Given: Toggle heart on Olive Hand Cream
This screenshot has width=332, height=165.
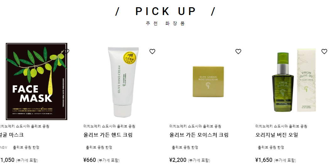Looking at the screenshot, I should tap(152, 51).
